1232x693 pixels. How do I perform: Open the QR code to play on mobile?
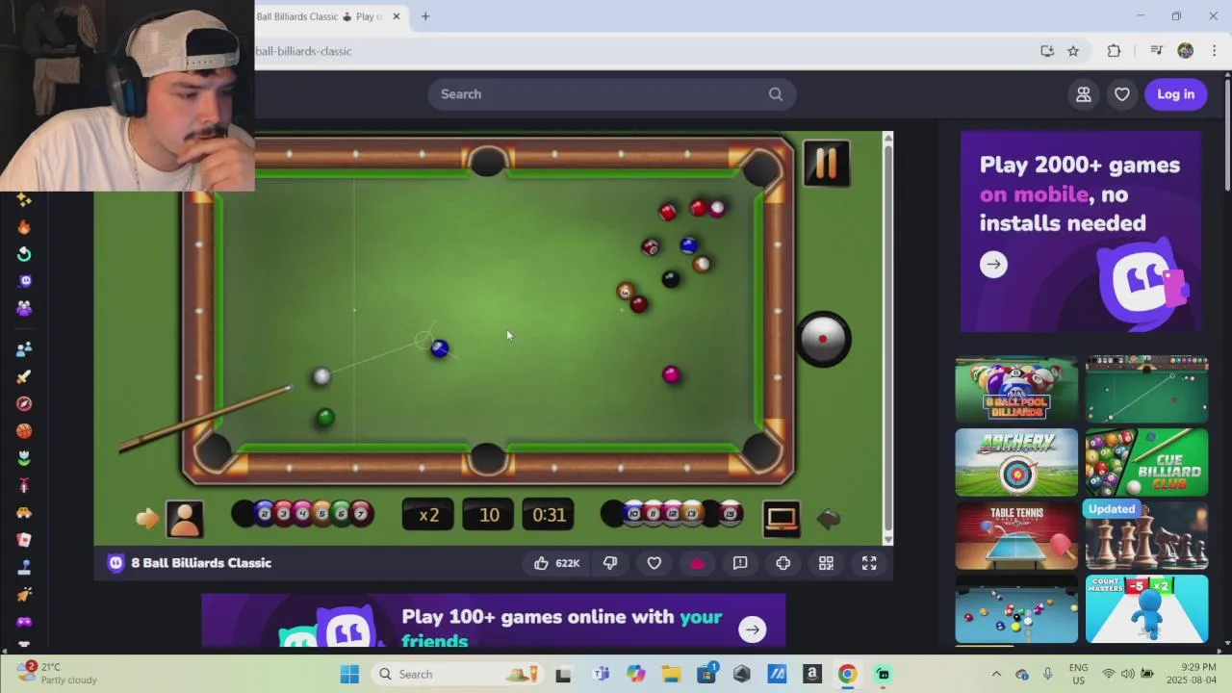tap(826, 563)
